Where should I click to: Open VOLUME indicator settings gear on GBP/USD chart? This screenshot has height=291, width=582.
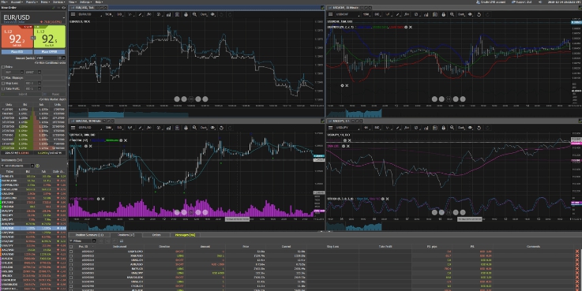pyautogui.click(x=99, y=199)
